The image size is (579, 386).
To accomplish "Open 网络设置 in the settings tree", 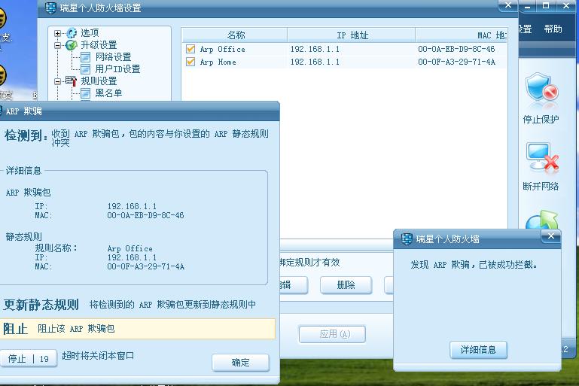I will pyautogui.click(x=113, y=57).
